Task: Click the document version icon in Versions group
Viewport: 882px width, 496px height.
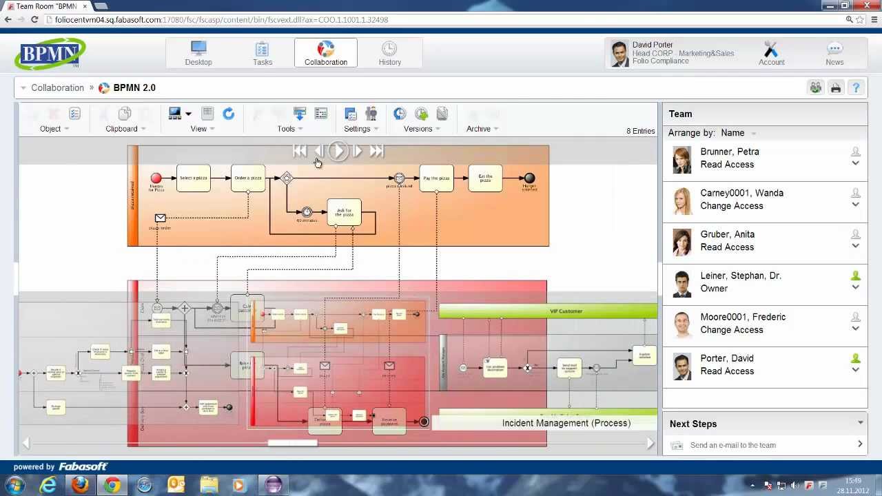Action: click(442, 113)
